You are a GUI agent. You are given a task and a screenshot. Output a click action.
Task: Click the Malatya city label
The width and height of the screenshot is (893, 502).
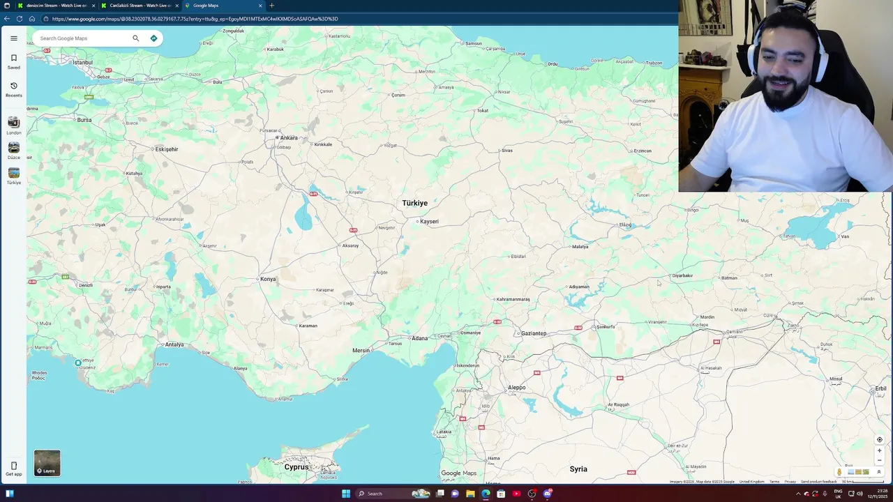click(x=580, y=247)
